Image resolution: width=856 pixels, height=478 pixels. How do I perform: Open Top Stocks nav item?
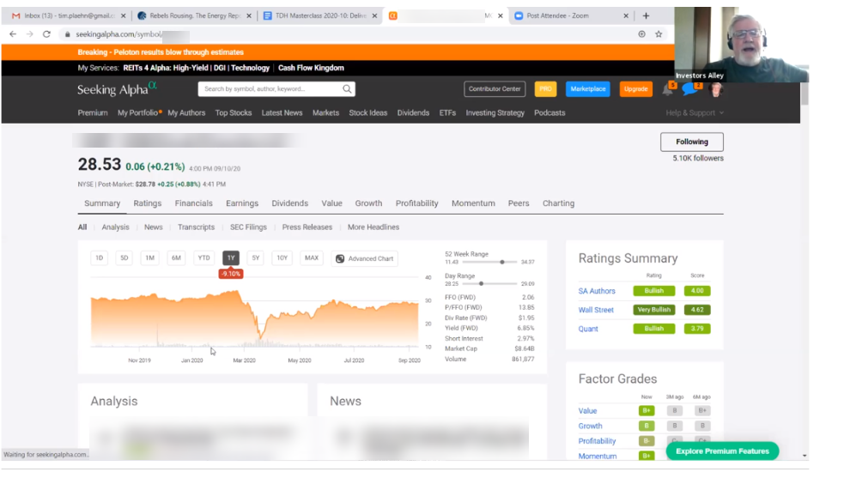(x=234, y=113)
